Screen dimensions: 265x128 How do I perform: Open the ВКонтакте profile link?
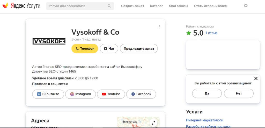(x=48, y=94)
